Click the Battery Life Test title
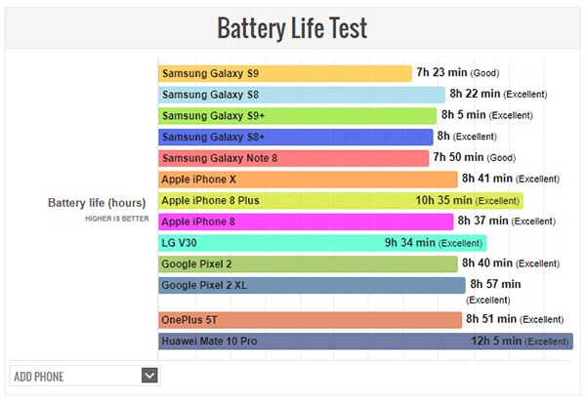 (292, 27)
